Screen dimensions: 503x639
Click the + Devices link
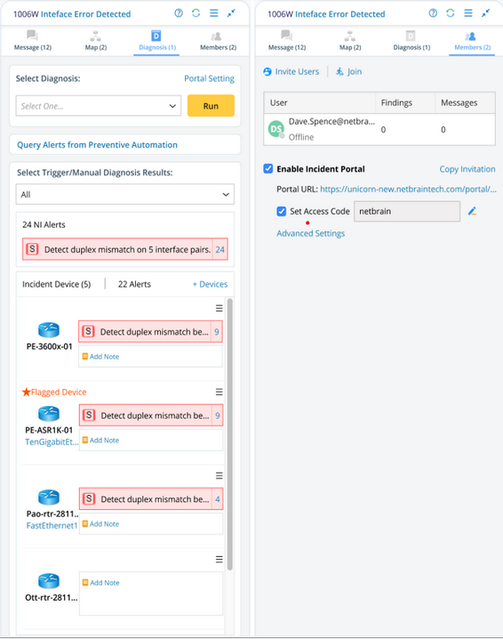(x=210, y=284)
